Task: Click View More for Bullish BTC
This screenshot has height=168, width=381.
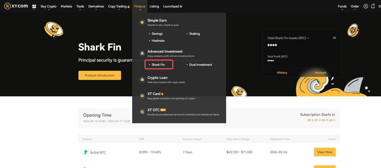Action: 325,152
